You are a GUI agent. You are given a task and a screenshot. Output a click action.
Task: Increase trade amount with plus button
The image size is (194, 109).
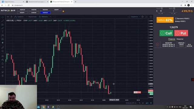coord(162,13)
